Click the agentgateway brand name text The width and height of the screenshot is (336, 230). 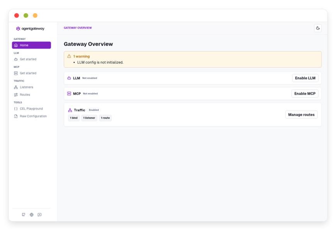[33, 29]
